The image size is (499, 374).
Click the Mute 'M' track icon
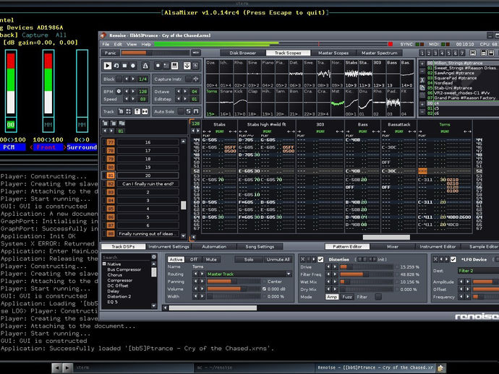pyautogui.click(x=196, y=111)
